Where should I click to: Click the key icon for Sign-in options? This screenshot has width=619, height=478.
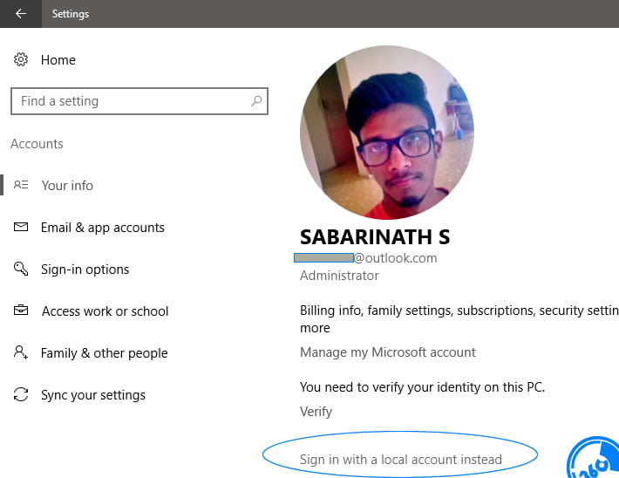[x=21, y=269]
